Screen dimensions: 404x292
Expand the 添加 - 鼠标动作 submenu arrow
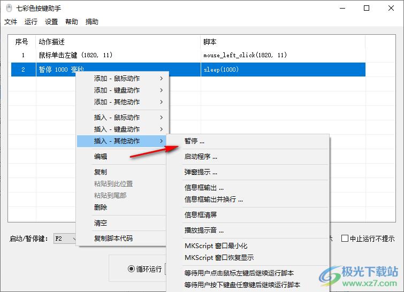[x=161, y=79]
